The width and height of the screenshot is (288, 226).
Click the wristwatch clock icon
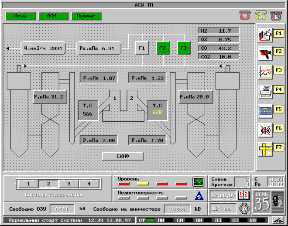coord(243,209)
